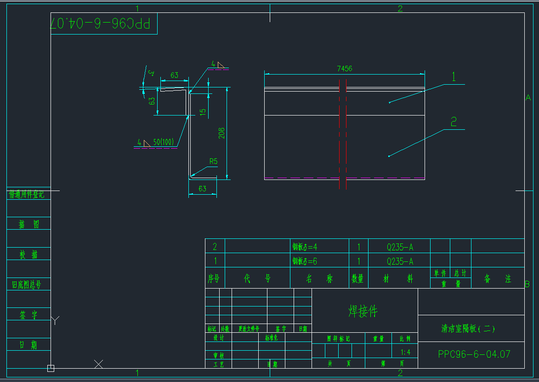Click the 钢板δ=4 name cell
The width and height of the screenshot is (539, 382).
click(x=305, y=247)
